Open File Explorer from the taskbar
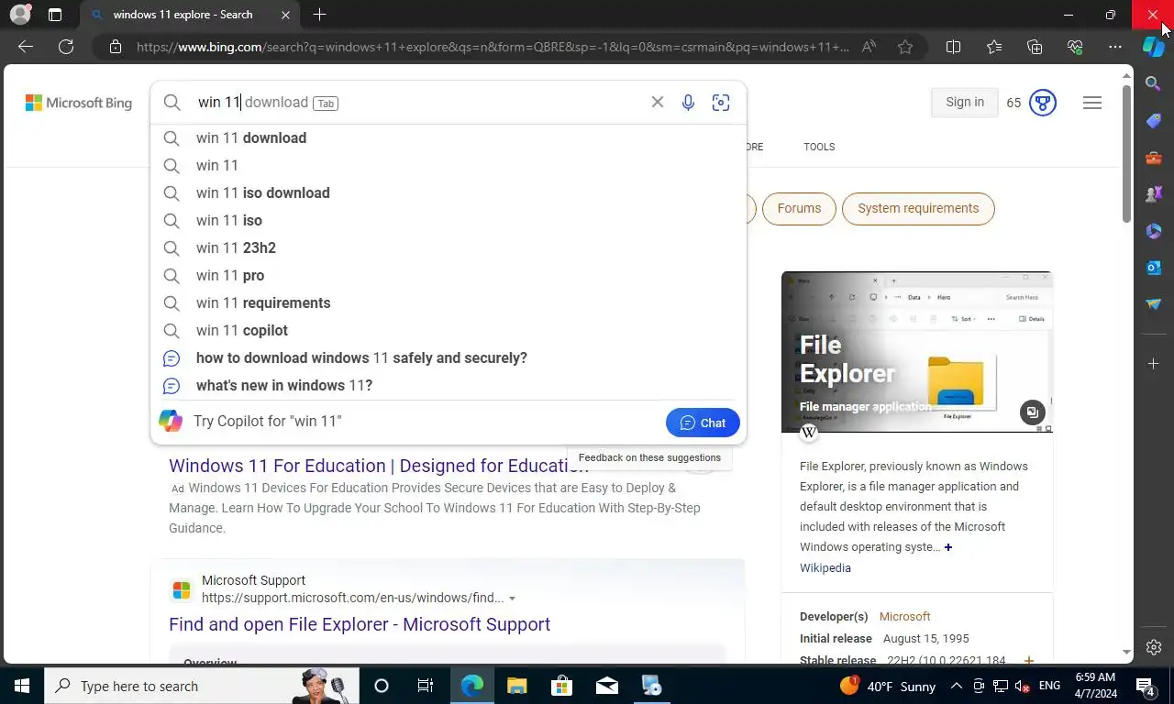 coord(516,686)
